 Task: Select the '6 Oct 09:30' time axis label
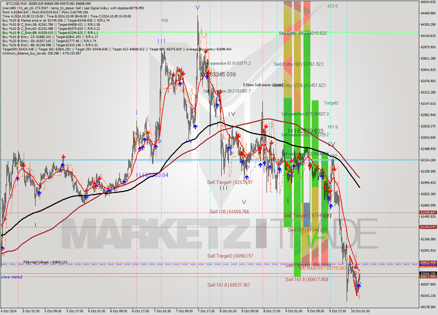click(119, 311)
